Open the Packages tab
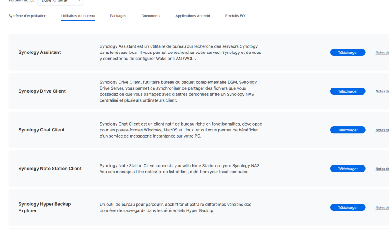This screenshot has width=389, height=229. [118, 16]
